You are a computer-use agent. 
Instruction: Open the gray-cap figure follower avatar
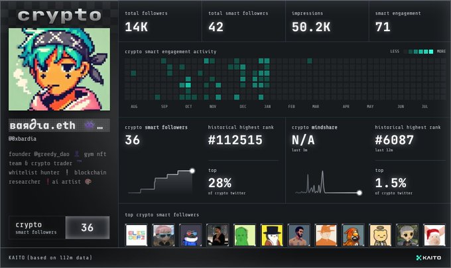click(x=407, y=235)
